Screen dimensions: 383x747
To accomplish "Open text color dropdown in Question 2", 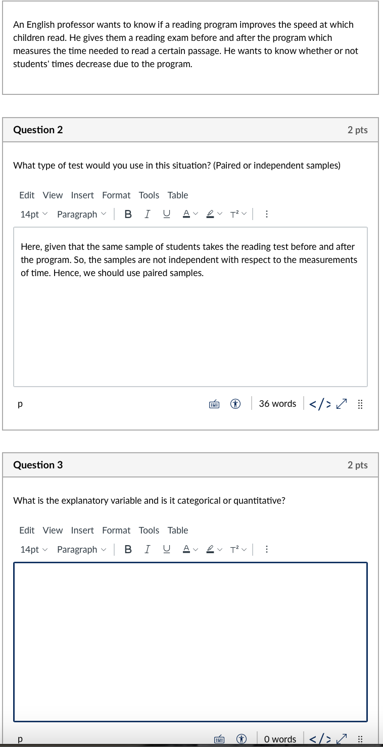I will click(x=189, y=214).
